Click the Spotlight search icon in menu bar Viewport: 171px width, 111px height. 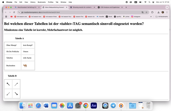149,2
